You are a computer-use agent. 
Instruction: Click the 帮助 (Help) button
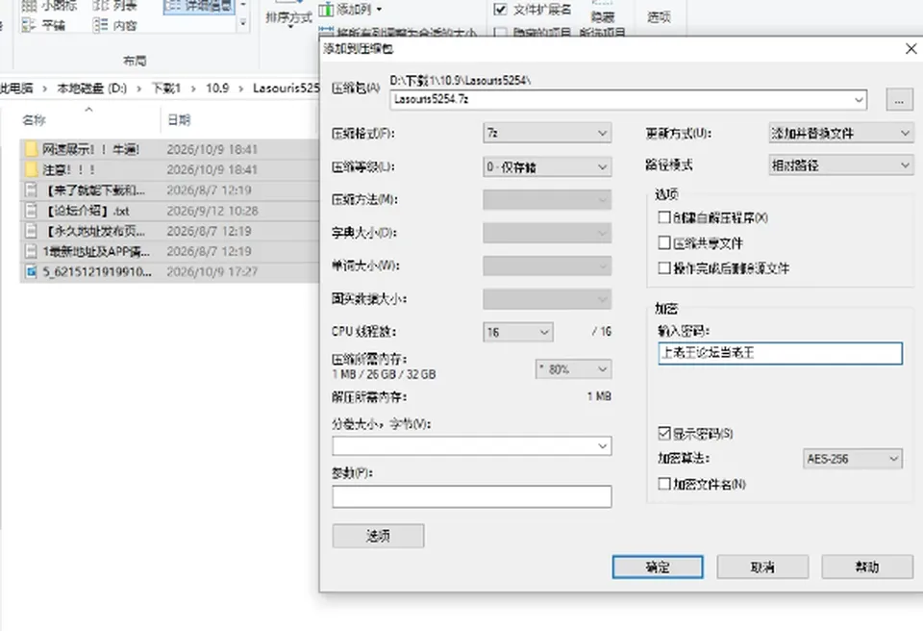[x=867, y=567]
